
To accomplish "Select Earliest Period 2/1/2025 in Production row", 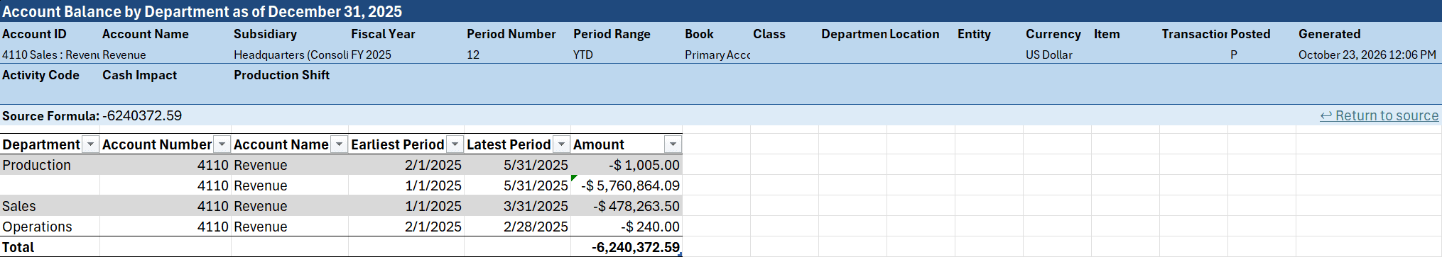I will [x=406, y=165].
